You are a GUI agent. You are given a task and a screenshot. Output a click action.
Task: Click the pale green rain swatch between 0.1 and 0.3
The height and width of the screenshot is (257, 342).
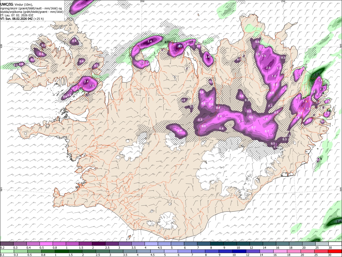[7, 251]
